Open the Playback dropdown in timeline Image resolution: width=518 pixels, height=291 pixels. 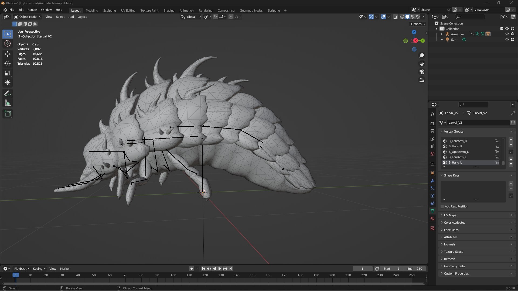coord(22,269)
